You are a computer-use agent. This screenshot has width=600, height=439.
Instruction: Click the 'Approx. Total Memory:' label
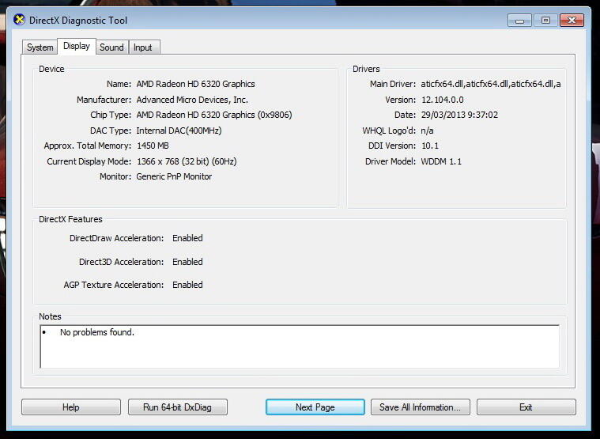click(x=87, y=146)
